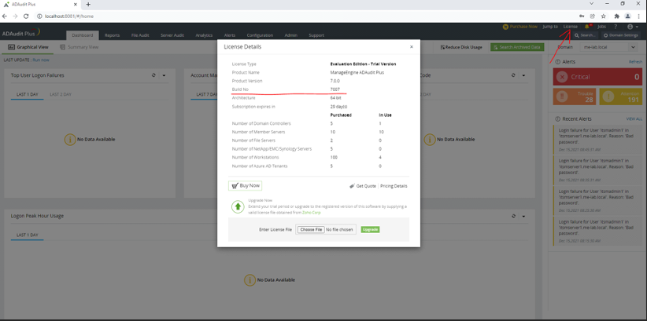Open the user account menu

click(x=632, y=27)
